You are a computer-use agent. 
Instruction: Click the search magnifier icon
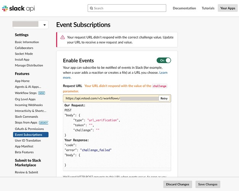pyautogui.click(x=91, y=8)
